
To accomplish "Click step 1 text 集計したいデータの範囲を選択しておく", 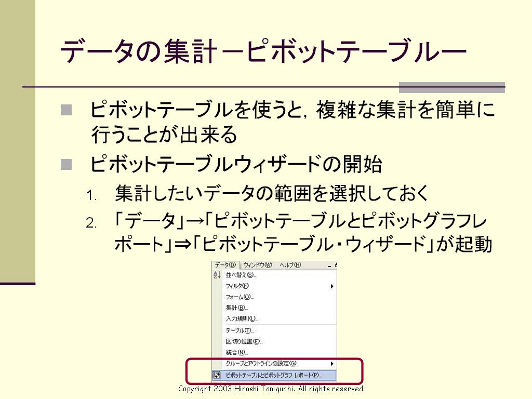I will (x=271, y=193).
